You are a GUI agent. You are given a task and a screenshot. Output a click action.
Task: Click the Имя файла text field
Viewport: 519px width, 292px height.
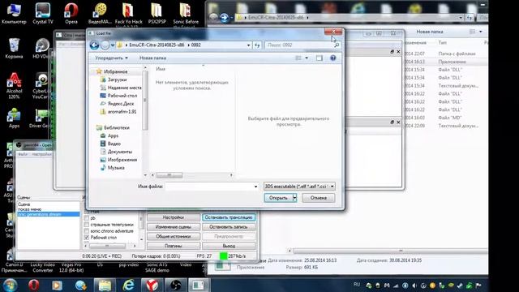tap(209, 187)
